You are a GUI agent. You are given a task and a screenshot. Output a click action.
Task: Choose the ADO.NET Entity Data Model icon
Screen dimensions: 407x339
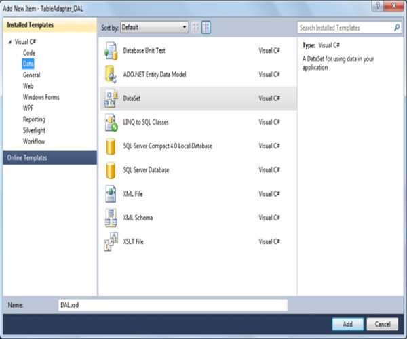click(x=111, y=74)
